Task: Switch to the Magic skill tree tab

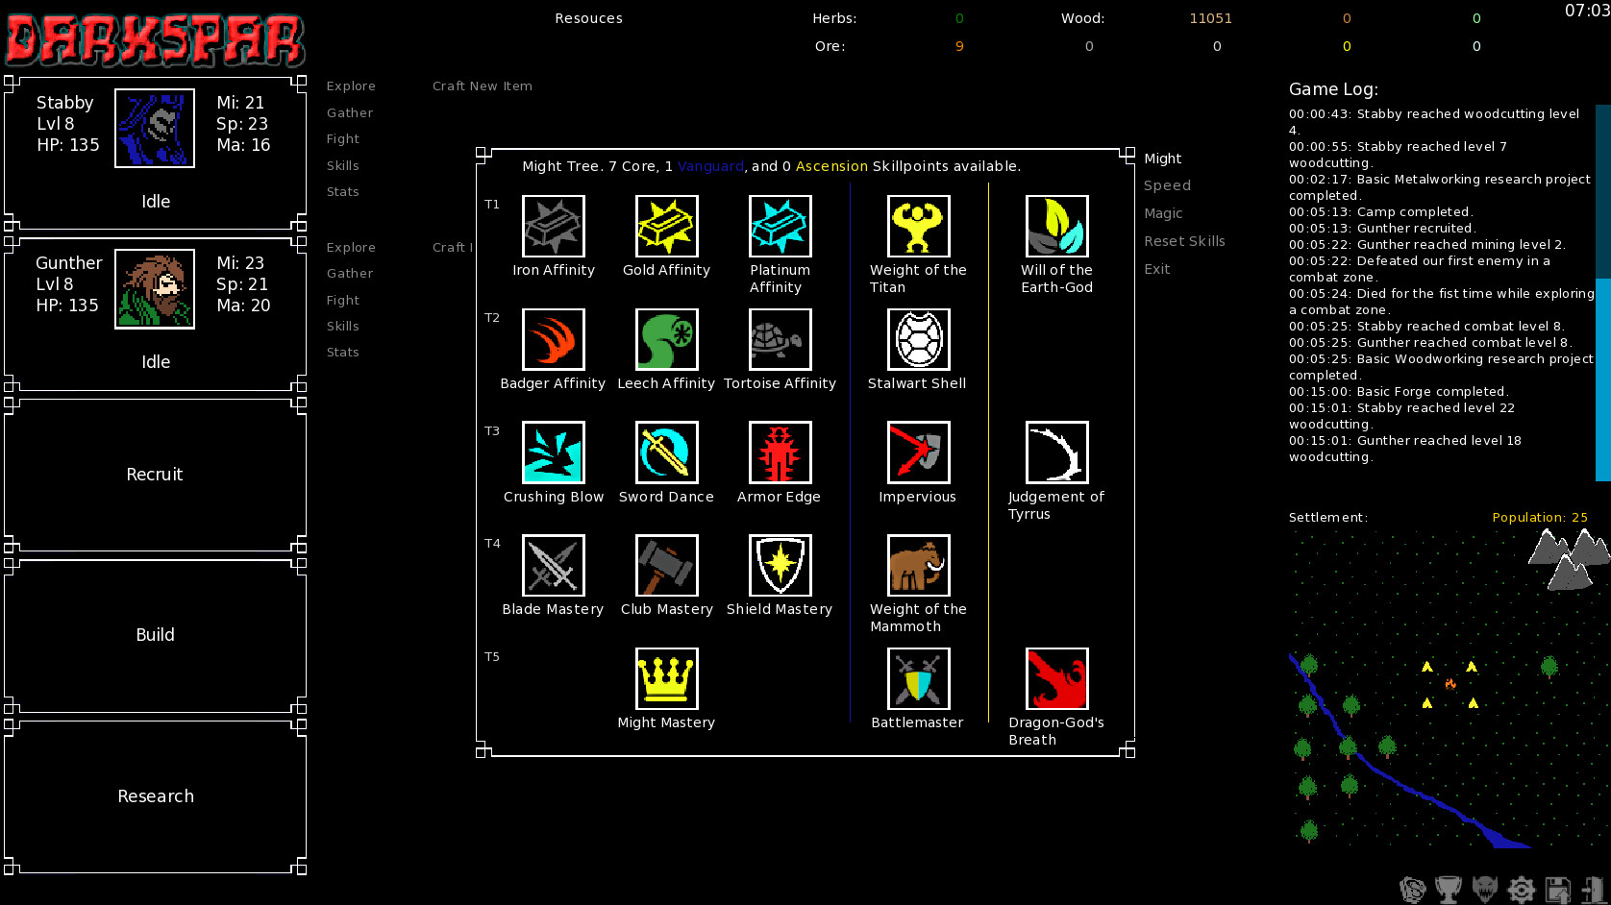Action: point(1163,213)
